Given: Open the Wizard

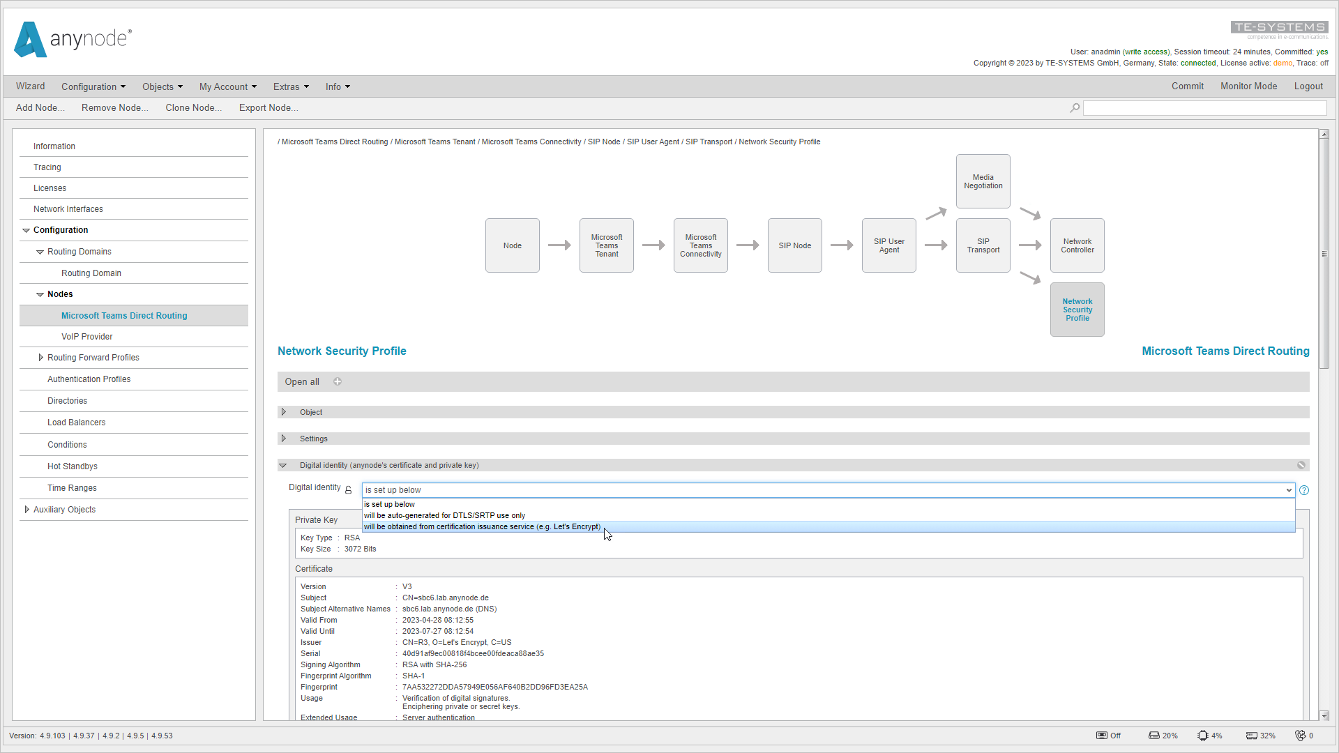Looking at the screenshot, I should pyautogui.click(x=31, y=86).
